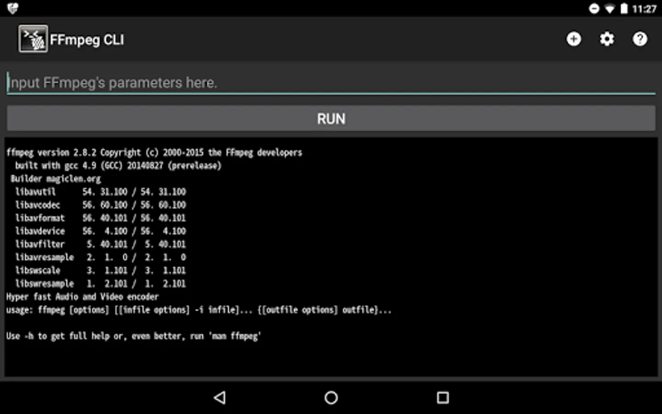
Task: Open the recent apps overview button
Action: (x=443, y=397)
